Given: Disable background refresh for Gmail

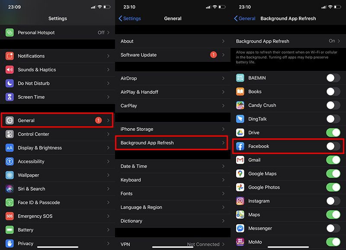Looking at the screenshot, I should click(x=333, y=160).
